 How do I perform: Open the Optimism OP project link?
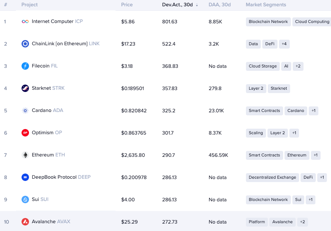(x=47, y=133)
